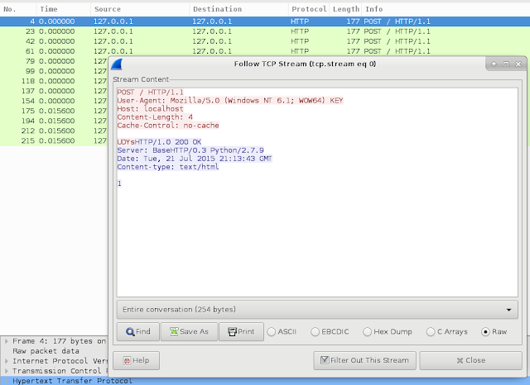Select packet number 42 row

[x=265, y=41]
